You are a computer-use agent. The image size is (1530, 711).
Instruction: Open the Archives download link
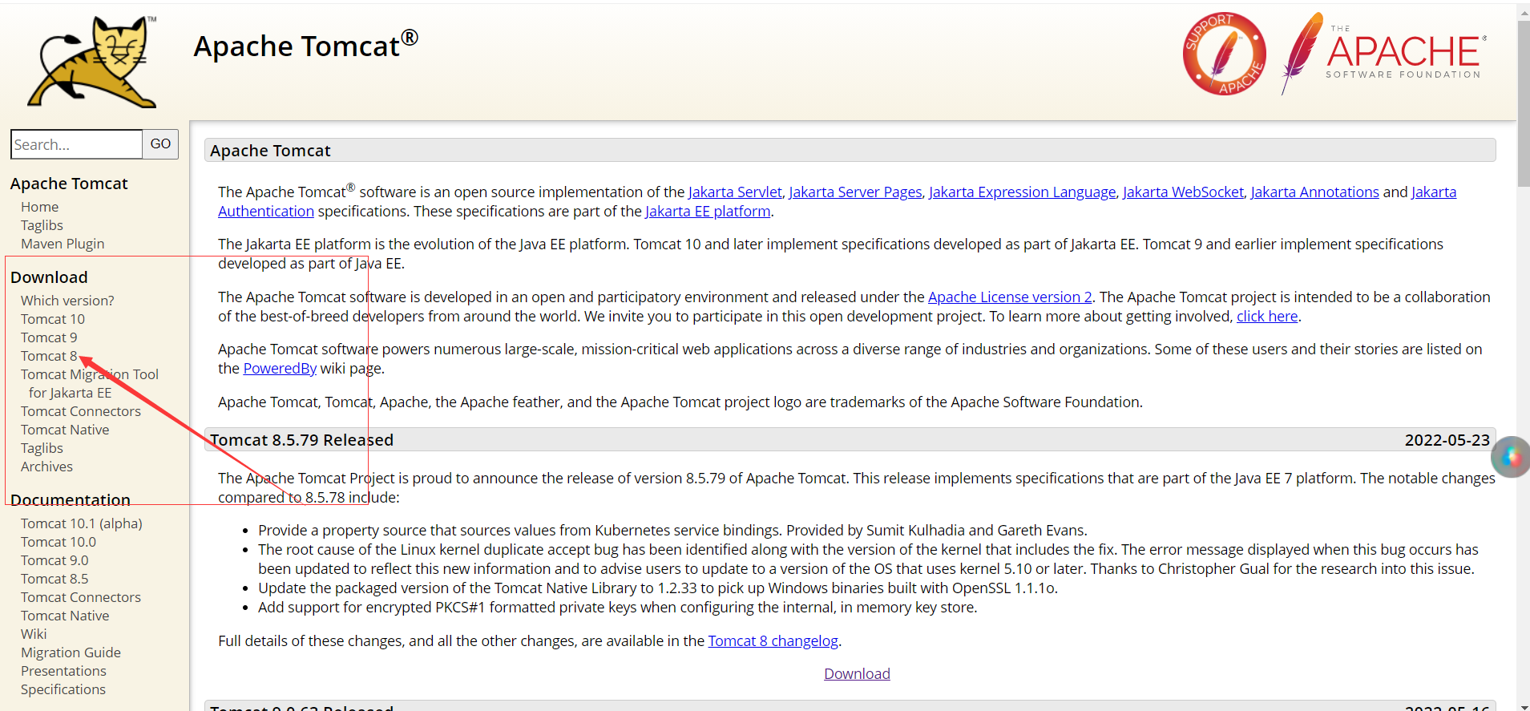pyautogui.click(x=46, y=467)
